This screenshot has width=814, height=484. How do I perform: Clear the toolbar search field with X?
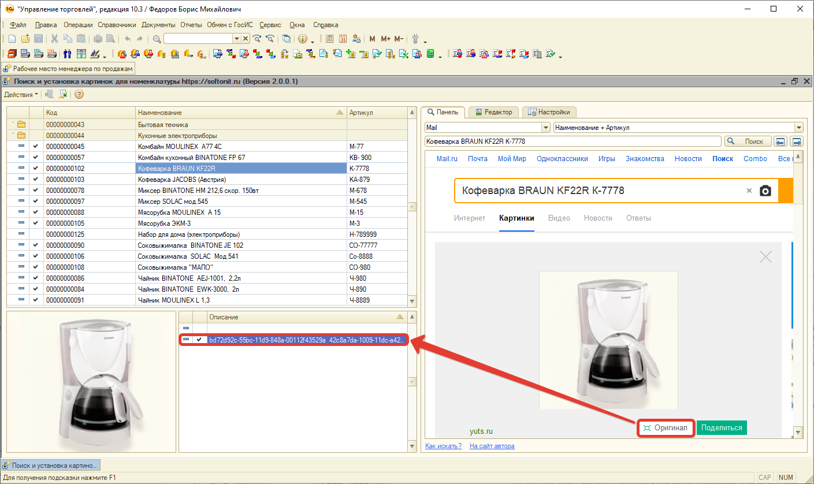246,39
